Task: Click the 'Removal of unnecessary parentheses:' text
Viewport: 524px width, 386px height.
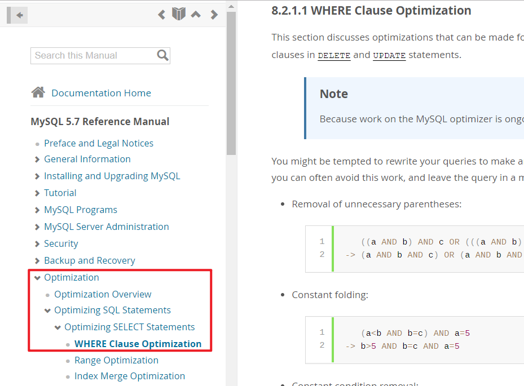Action: (377, 204)
